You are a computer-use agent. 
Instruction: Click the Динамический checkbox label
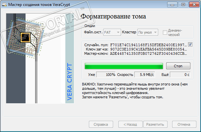point(175,33)
